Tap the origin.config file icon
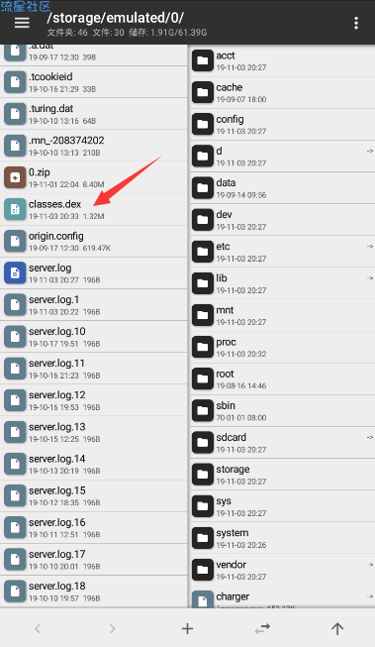The width and height of the screenshot is (375, 647). (15, 242)
